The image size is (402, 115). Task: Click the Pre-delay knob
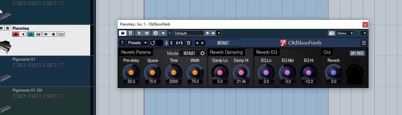[x=131, y=73]
